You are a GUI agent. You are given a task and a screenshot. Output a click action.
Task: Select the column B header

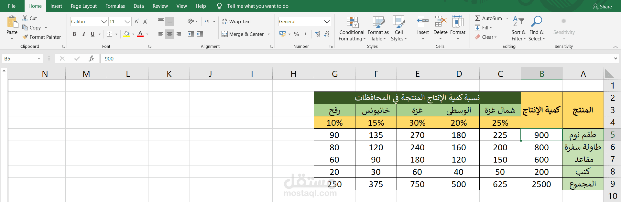click(x=542, y=74)
